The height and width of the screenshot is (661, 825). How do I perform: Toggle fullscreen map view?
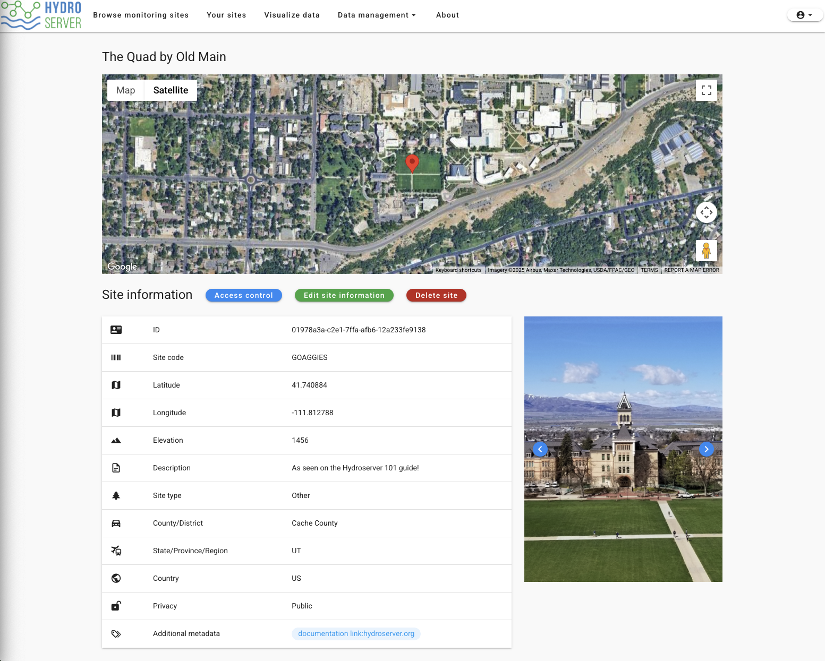[x=706, y=90]
